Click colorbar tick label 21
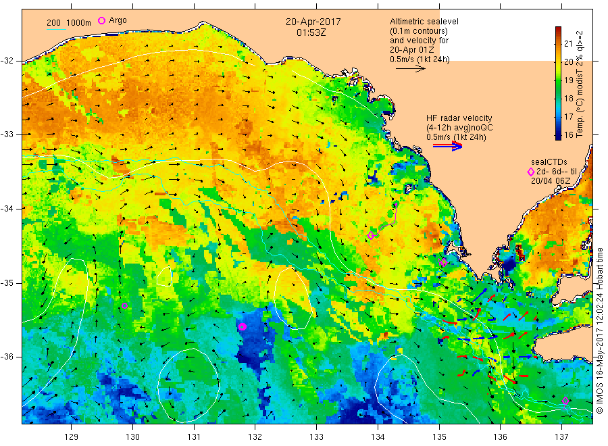Screen dimensions: 608x446 tap(568, 43)
